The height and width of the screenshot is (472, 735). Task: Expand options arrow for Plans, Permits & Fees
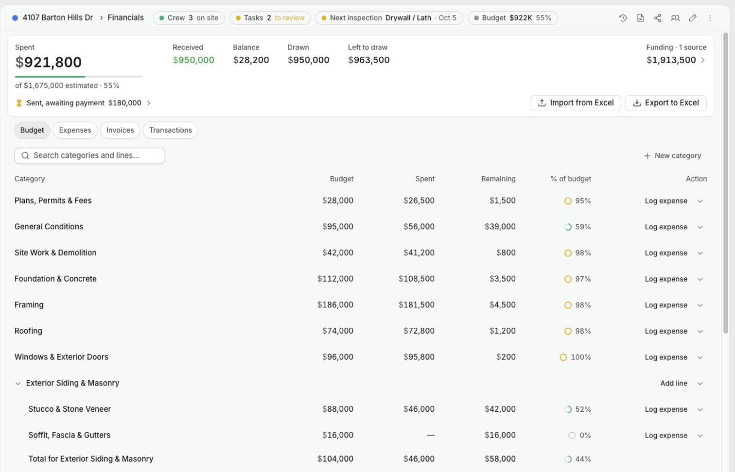click(700, 201)
